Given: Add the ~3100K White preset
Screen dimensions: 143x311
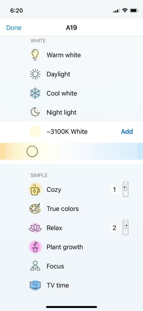Looking at the screenshot, I should (127, 132).
